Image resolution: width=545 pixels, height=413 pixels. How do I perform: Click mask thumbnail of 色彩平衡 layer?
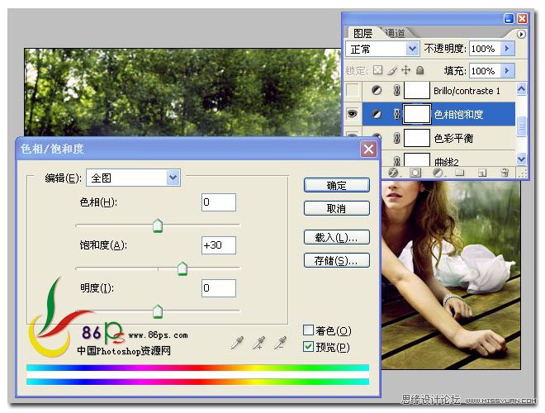(417, 138)
